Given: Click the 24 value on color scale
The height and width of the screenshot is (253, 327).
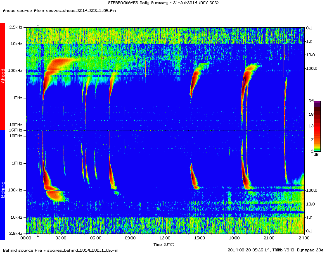Looking at the screenshot, I should click(x=311, y=101).
